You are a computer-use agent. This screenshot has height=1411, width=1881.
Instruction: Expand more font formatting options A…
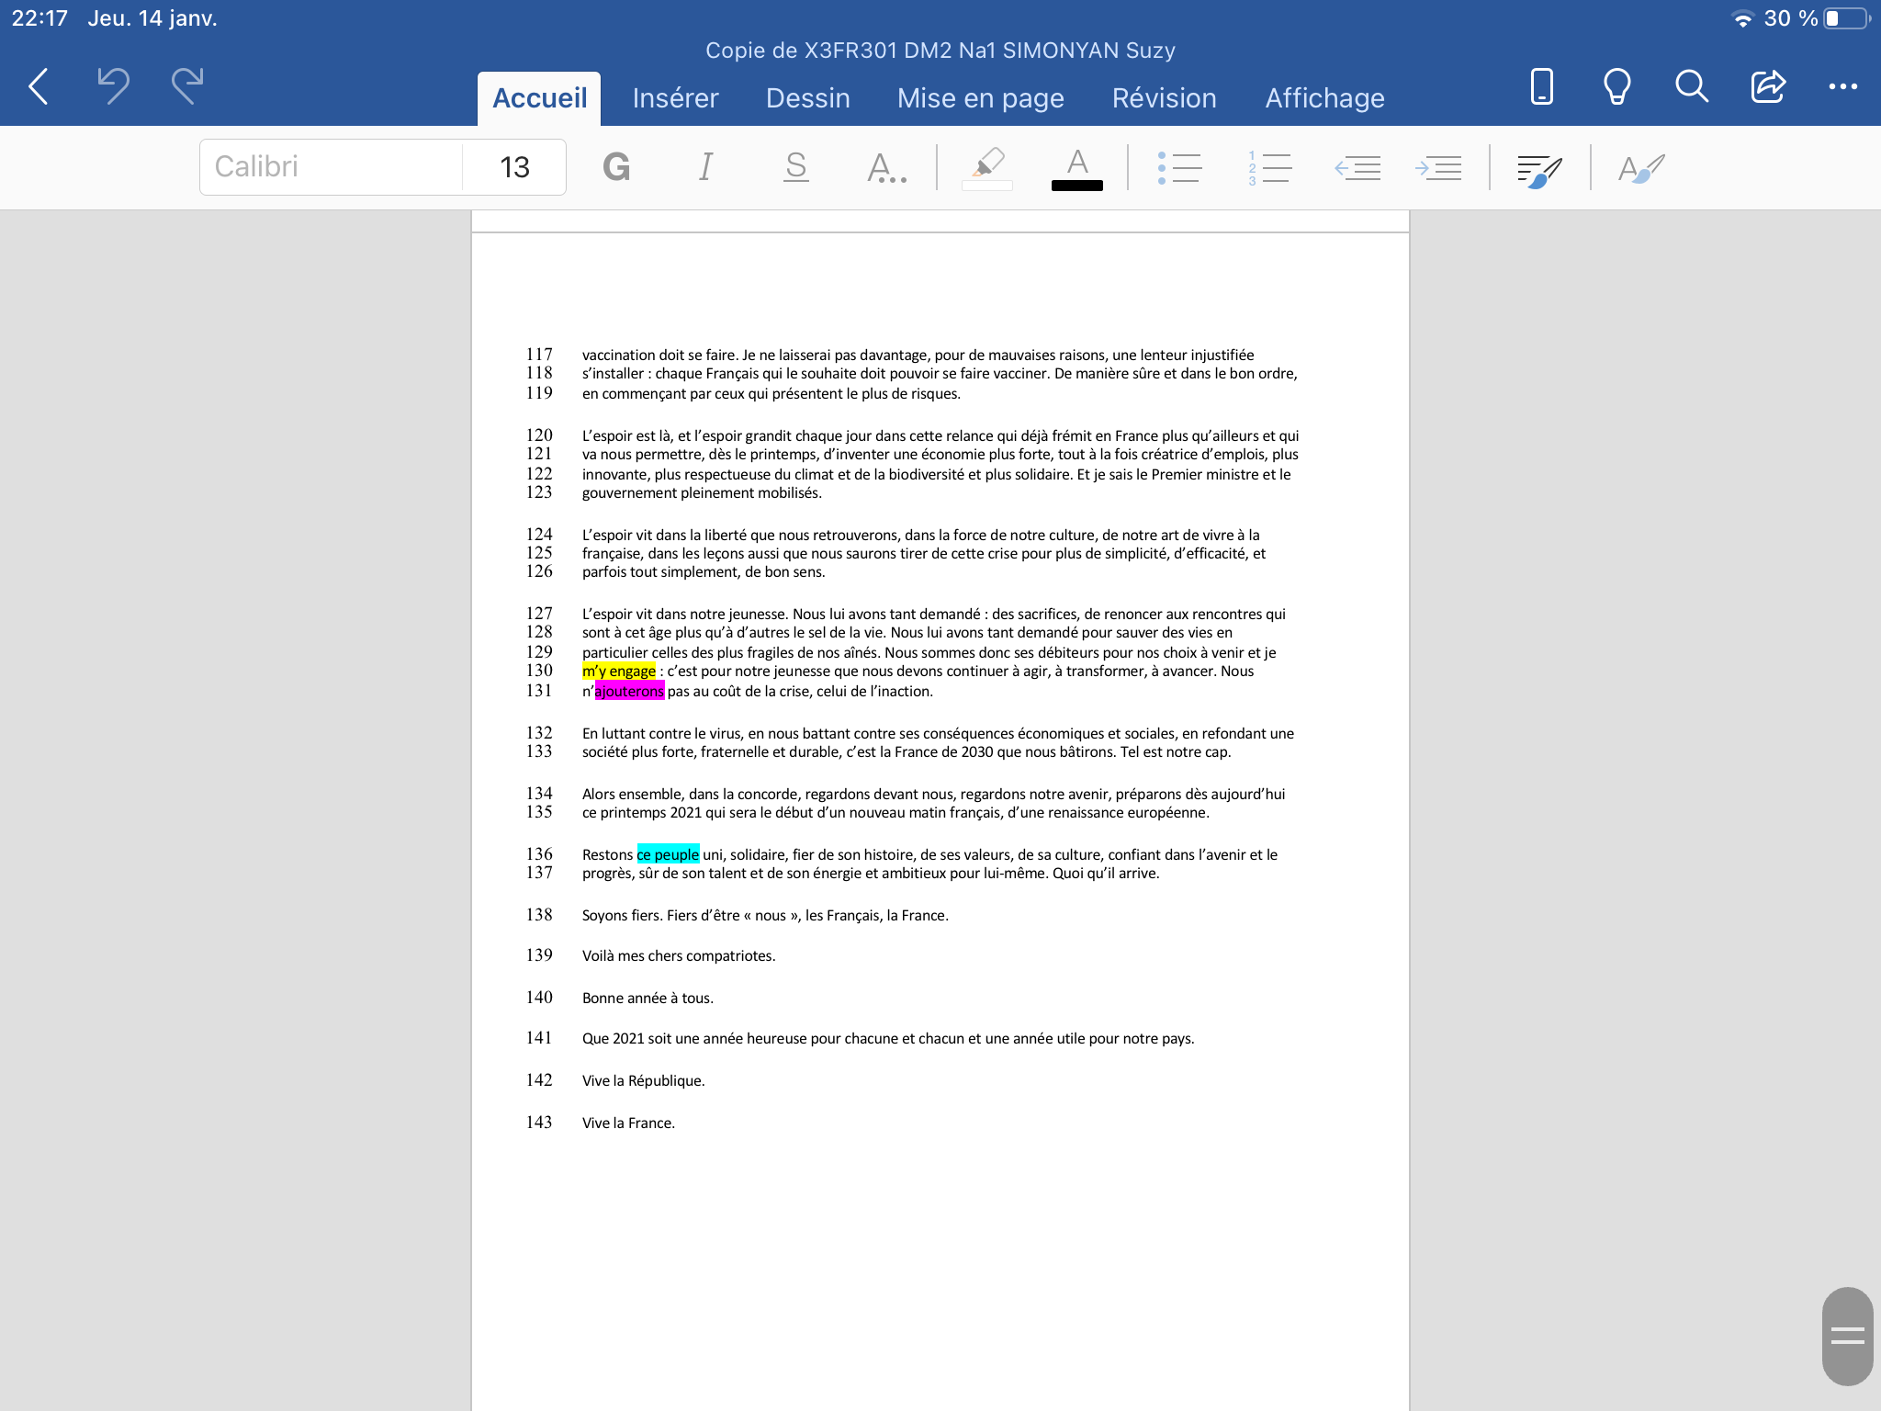point(885,167)
